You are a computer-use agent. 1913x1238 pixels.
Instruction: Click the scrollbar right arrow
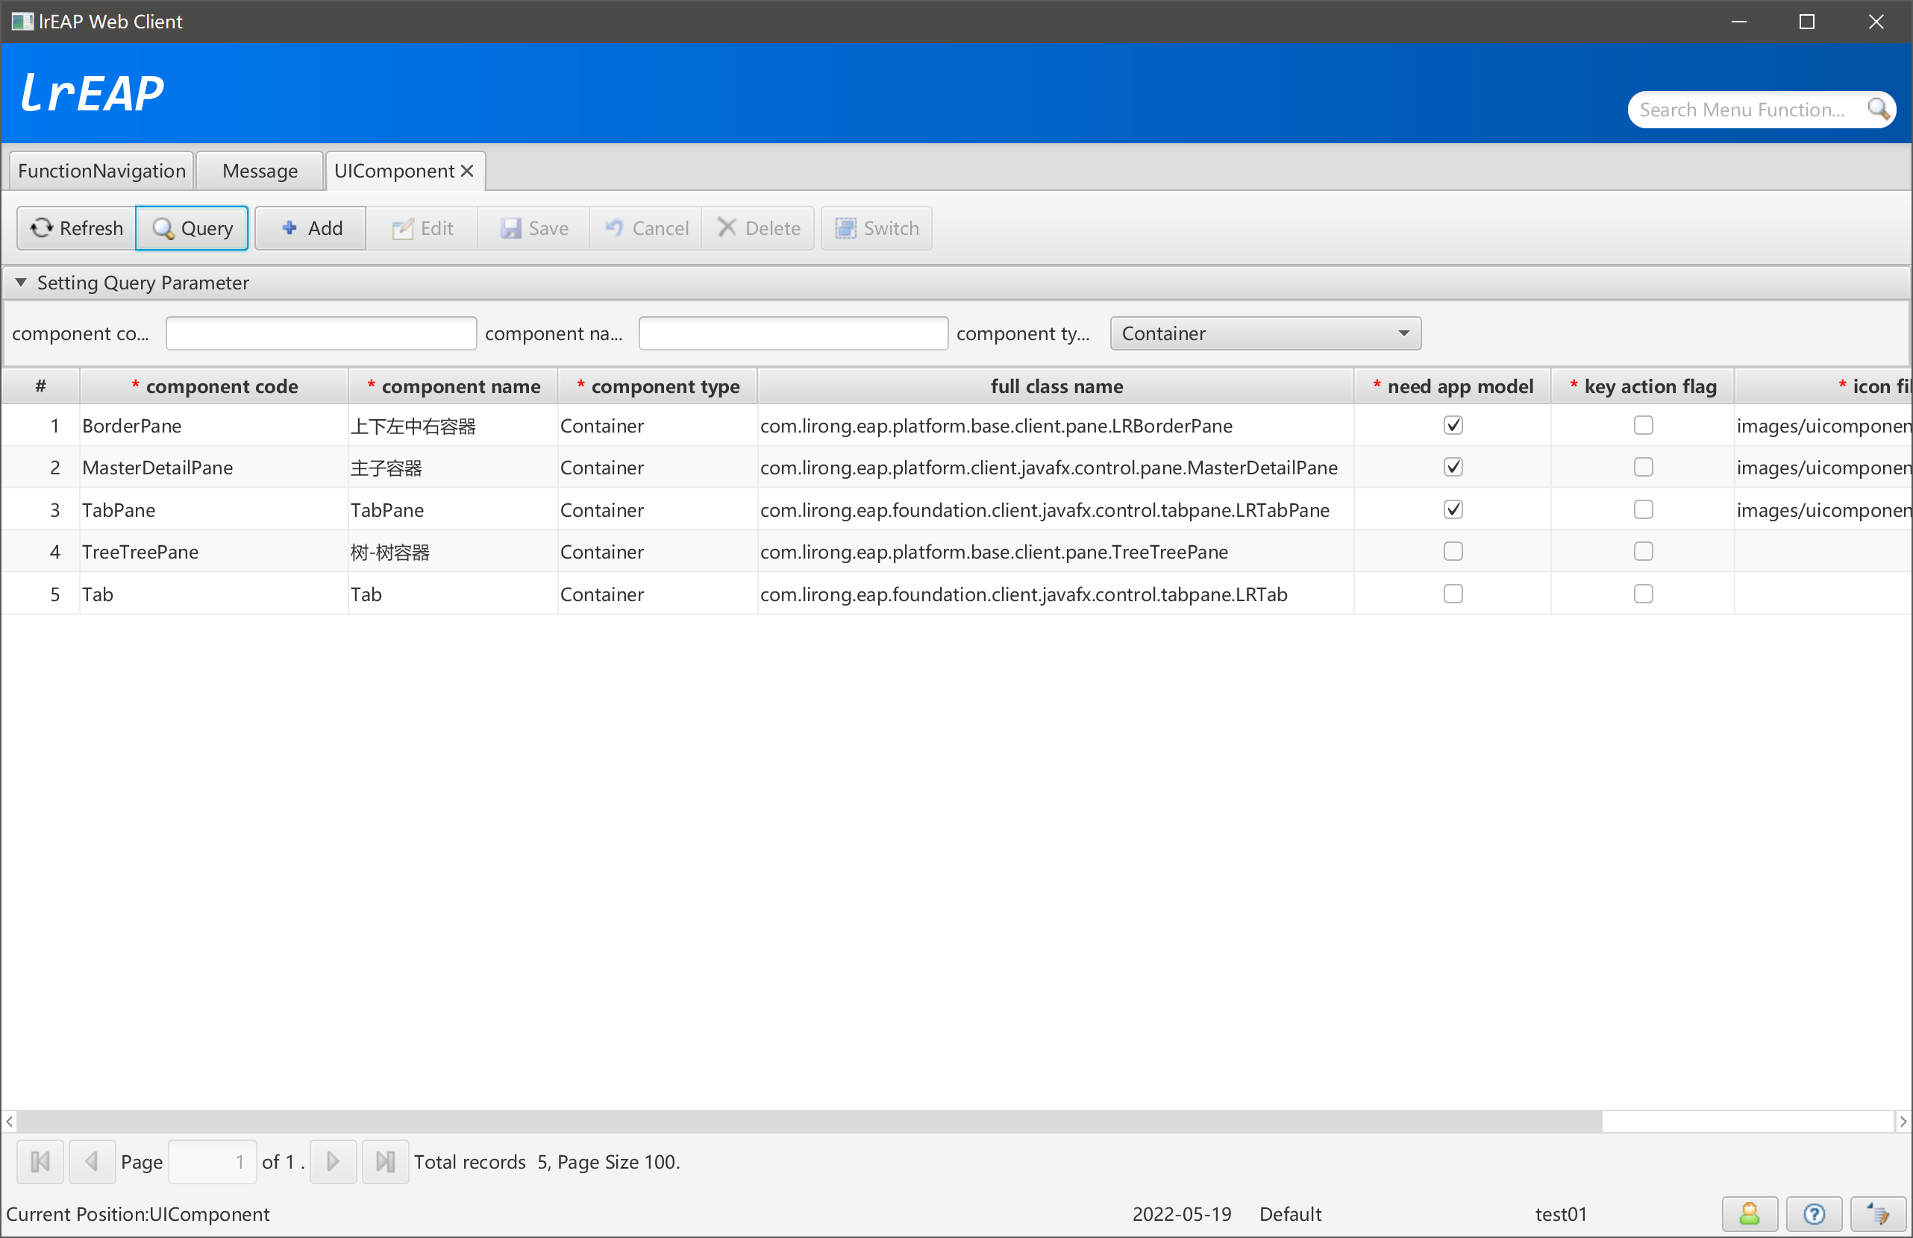(1903, 1121)
